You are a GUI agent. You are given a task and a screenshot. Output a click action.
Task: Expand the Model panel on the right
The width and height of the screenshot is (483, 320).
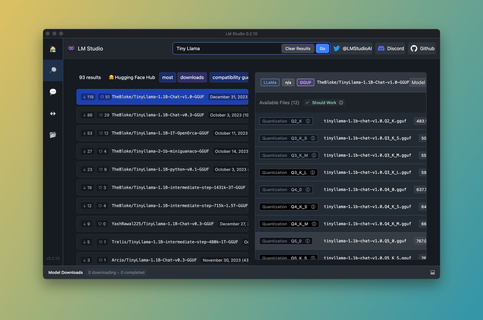pos(418,82)
